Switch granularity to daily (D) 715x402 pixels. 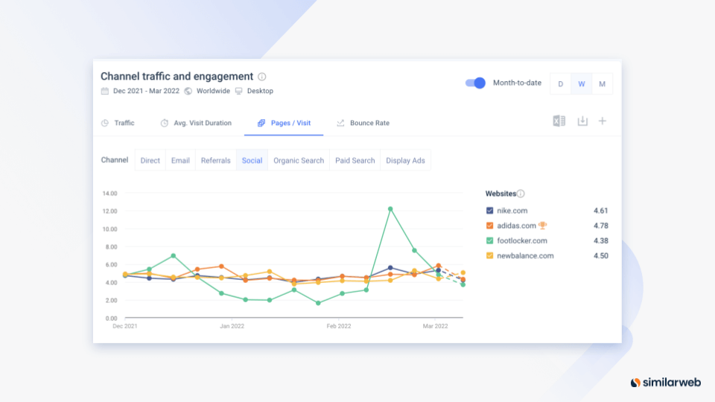click(x=560, y=84)
